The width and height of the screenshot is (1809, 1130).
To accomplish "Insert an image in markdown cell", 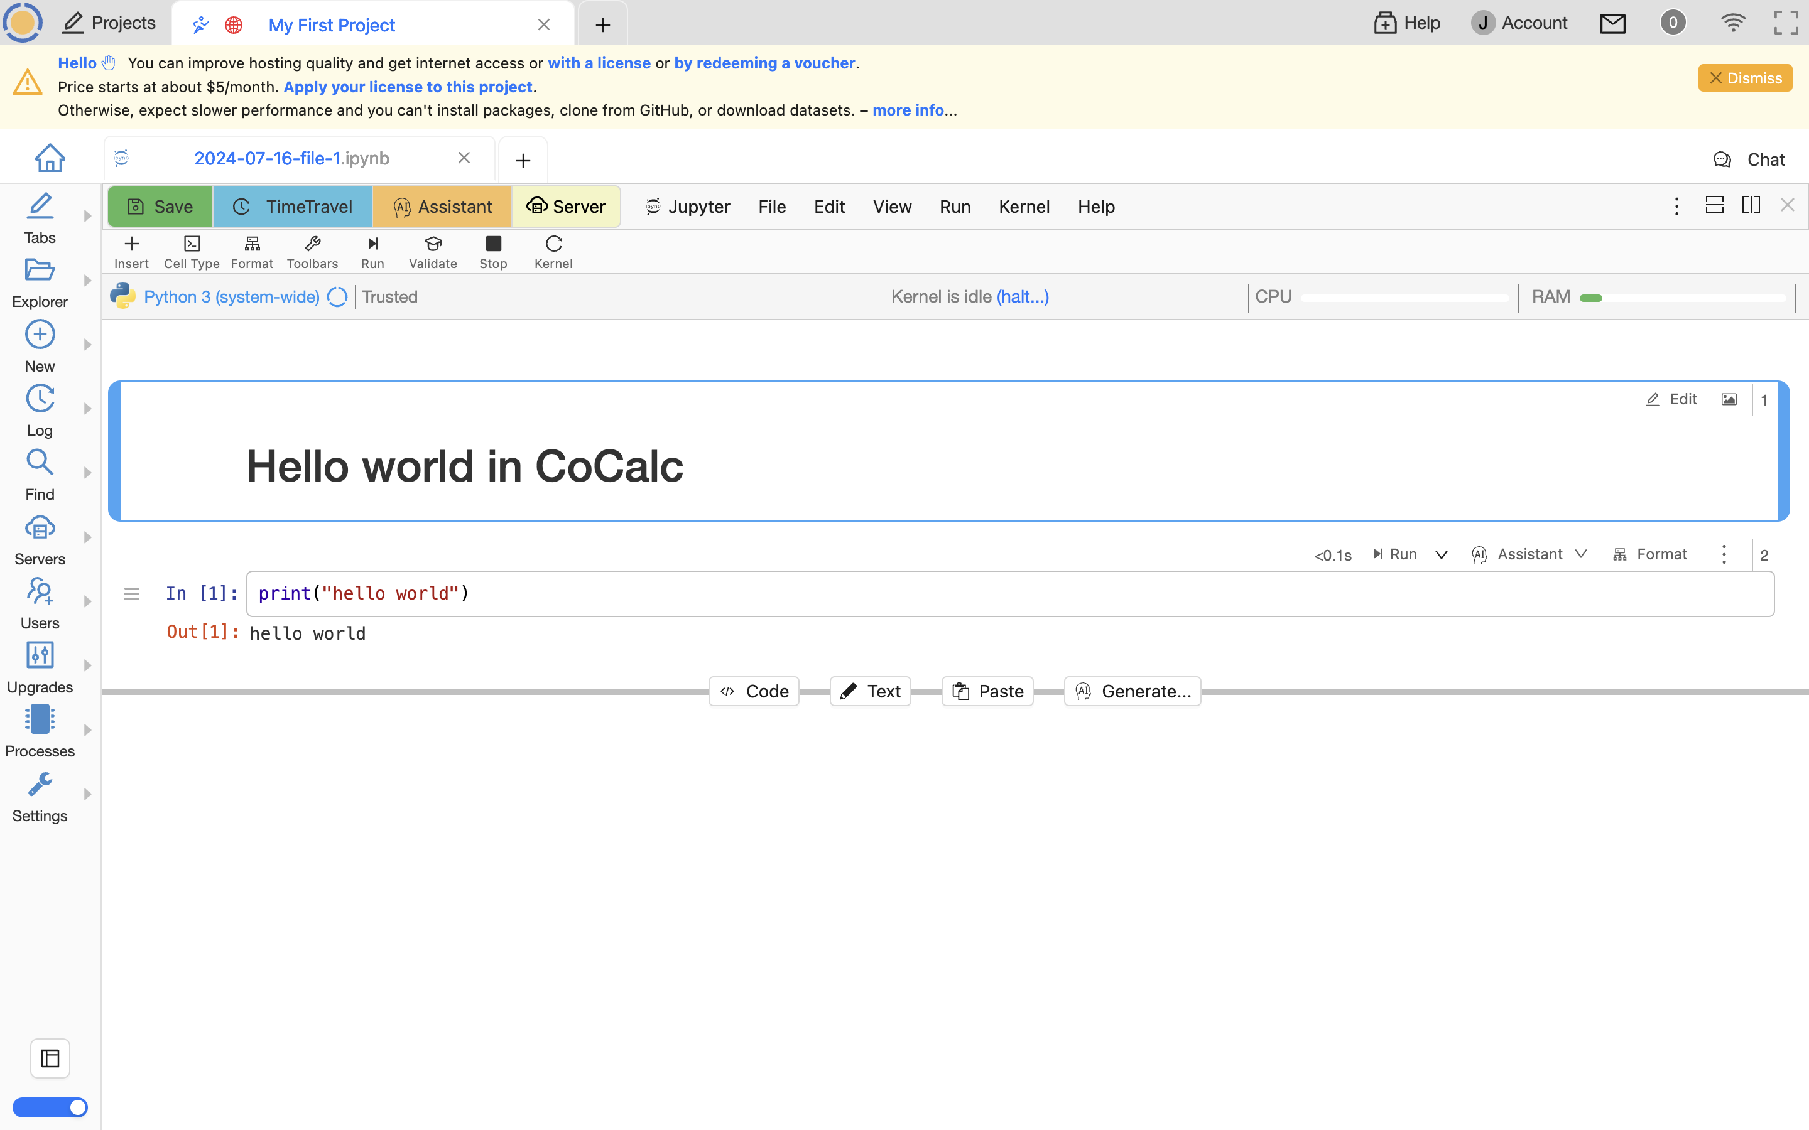I will coord(1729,399).
